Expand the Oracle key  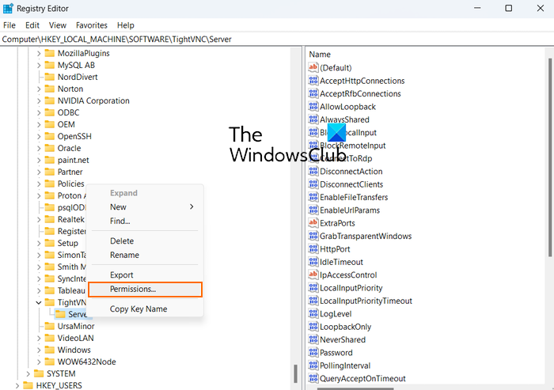point(39,149)
